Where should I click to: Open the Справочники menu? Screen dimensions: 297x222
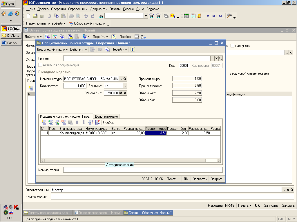tap(78, 9)
